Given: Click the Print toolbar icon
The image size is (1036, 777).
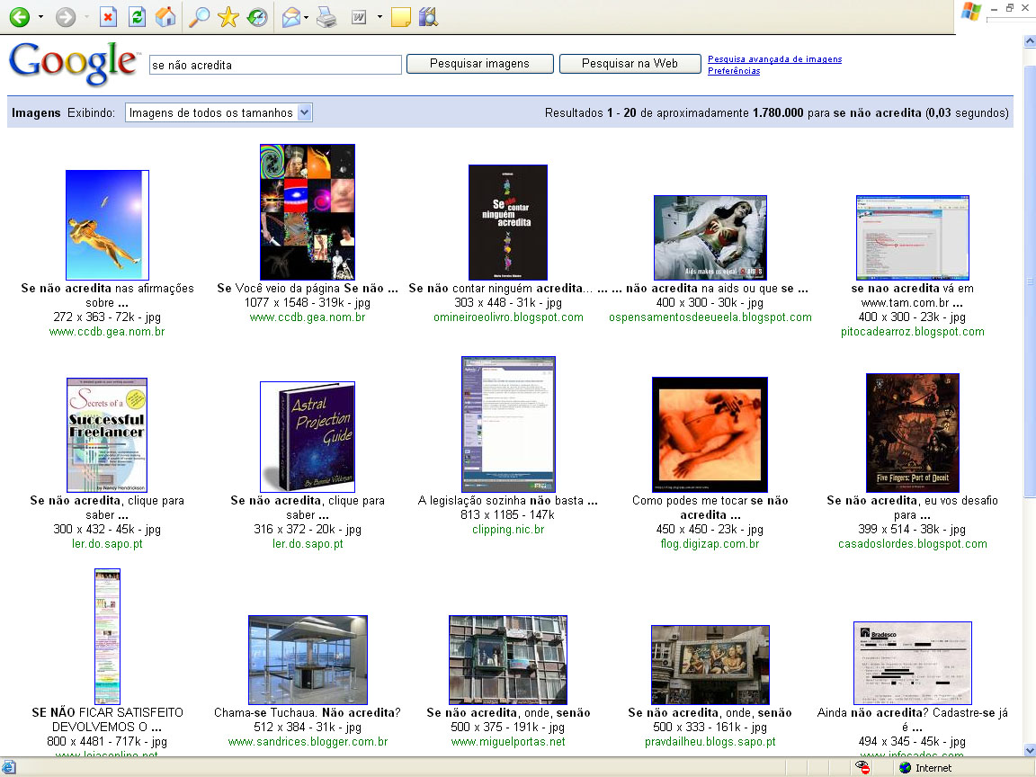Looking at the screenshot, I should click(326, 16).
